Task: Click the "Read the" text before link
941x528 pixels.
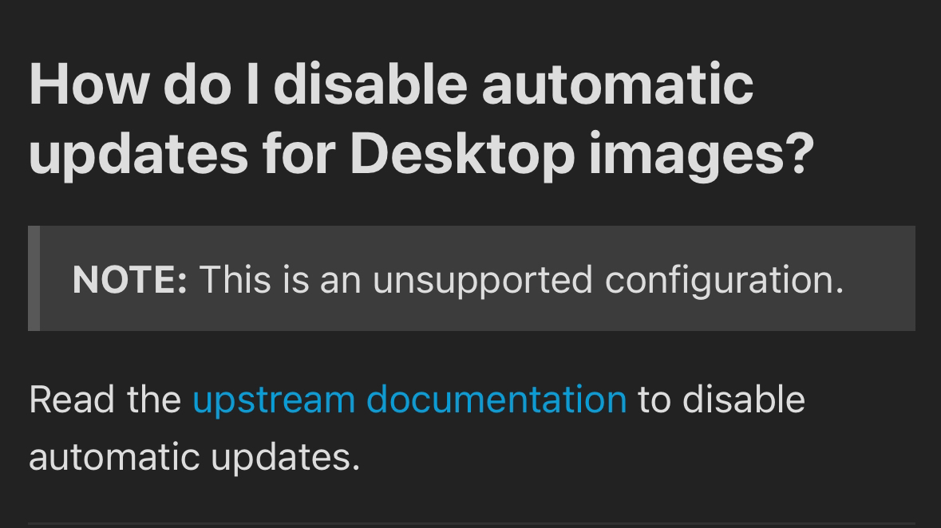Action: (105, 400)
